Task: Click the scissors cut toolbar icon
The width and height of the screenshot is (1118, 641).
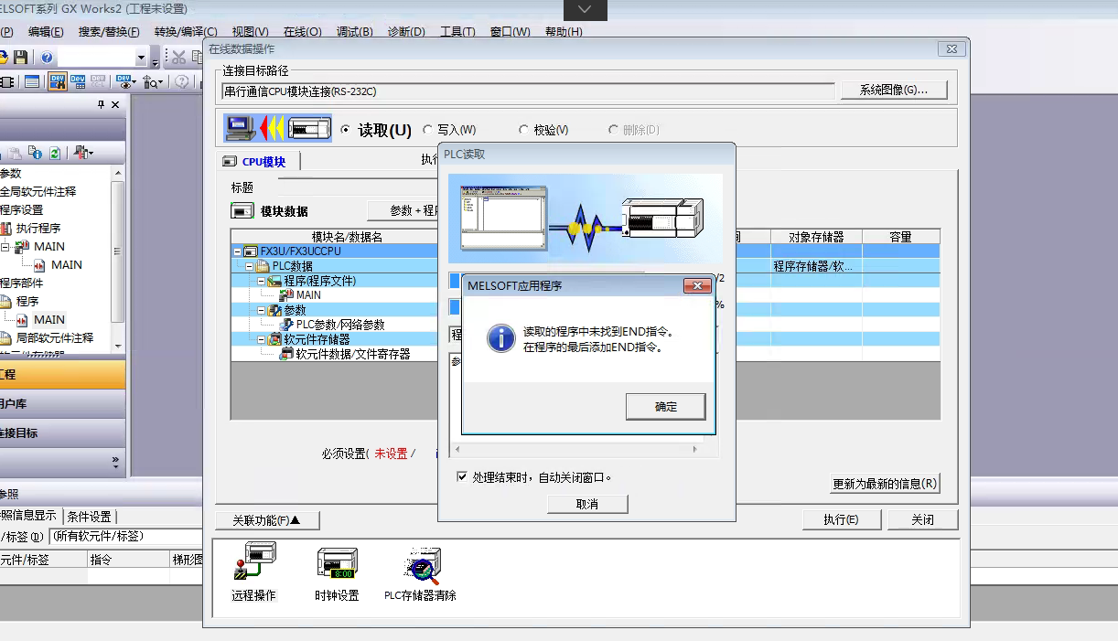Action: click(179, 58)
